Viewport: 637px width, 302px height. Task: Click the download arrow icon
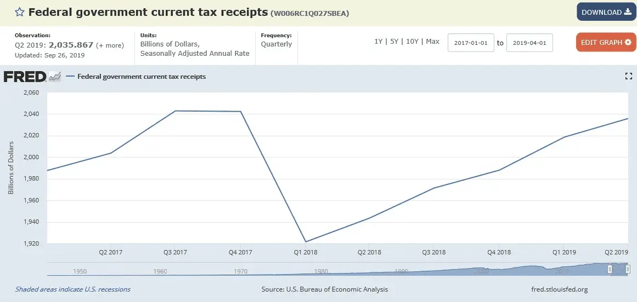pos(627,12)
